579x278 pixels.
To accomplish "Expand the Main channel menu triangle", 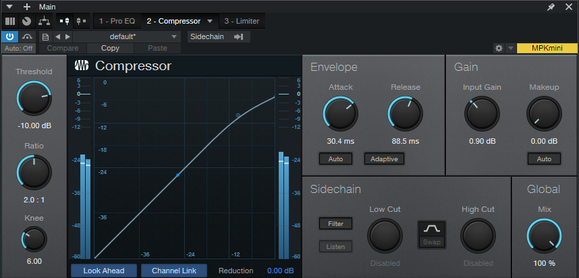I will pyautogui.click(x=9, y=7).
